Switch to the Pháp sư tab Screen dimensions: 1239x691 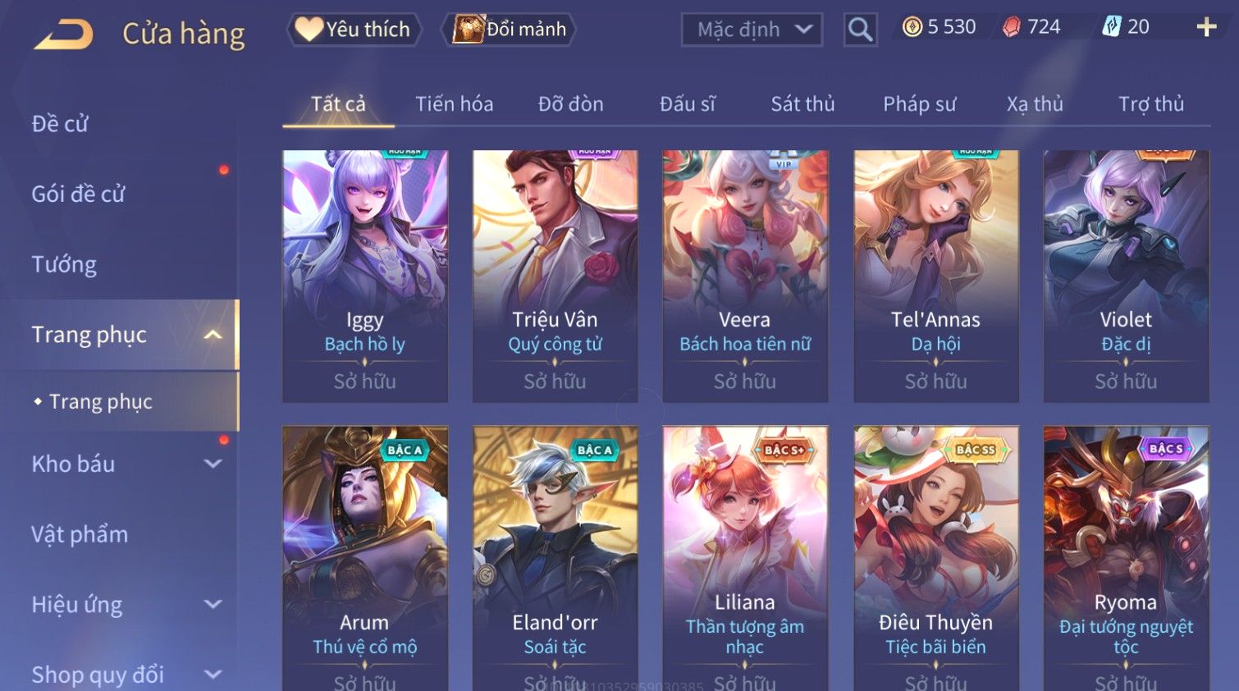tap(920, 104)
